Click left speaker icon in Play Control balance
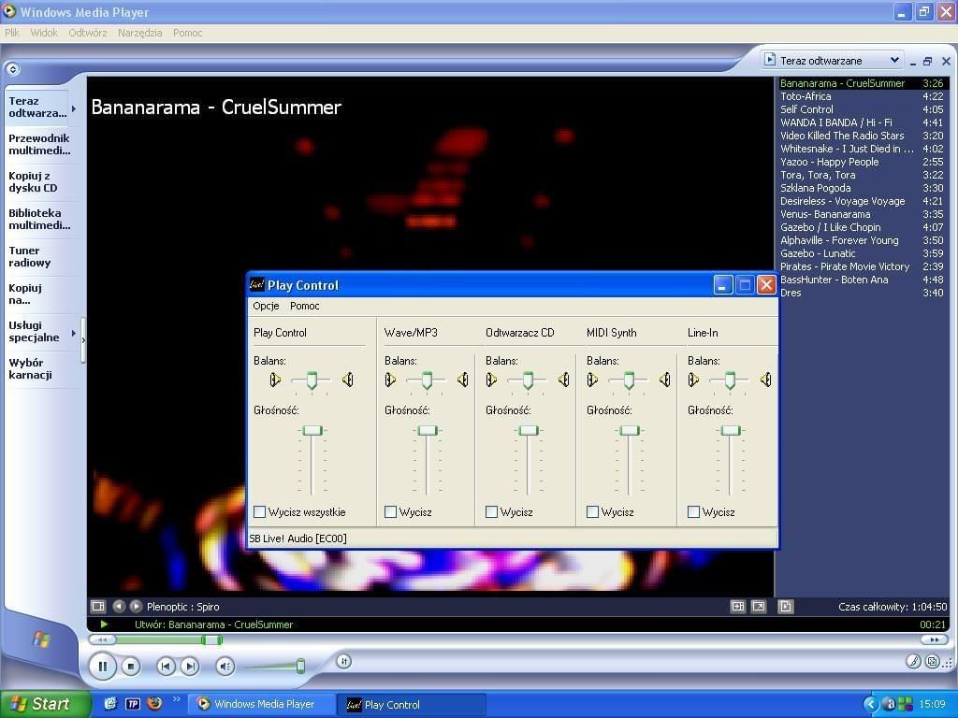This screenshot has height=718, width=958. pos(275,380)
